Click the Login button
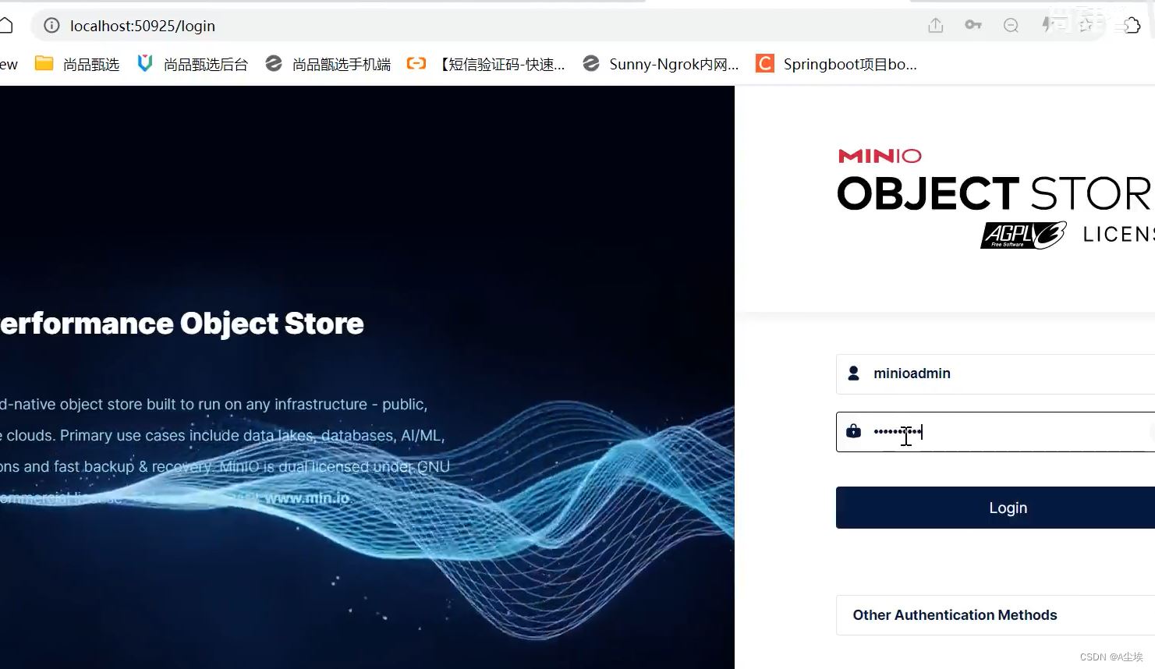 [995, 508]
